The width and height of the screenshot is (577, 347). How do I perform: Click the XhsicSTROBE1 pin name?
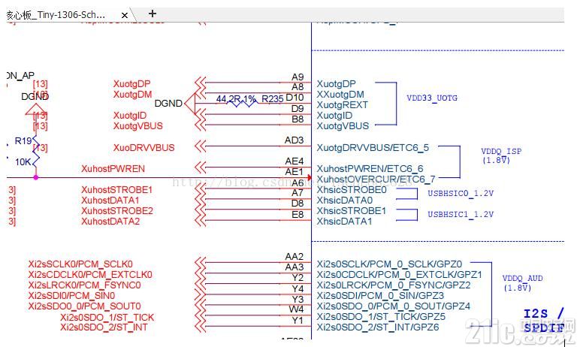coord(352,211)
